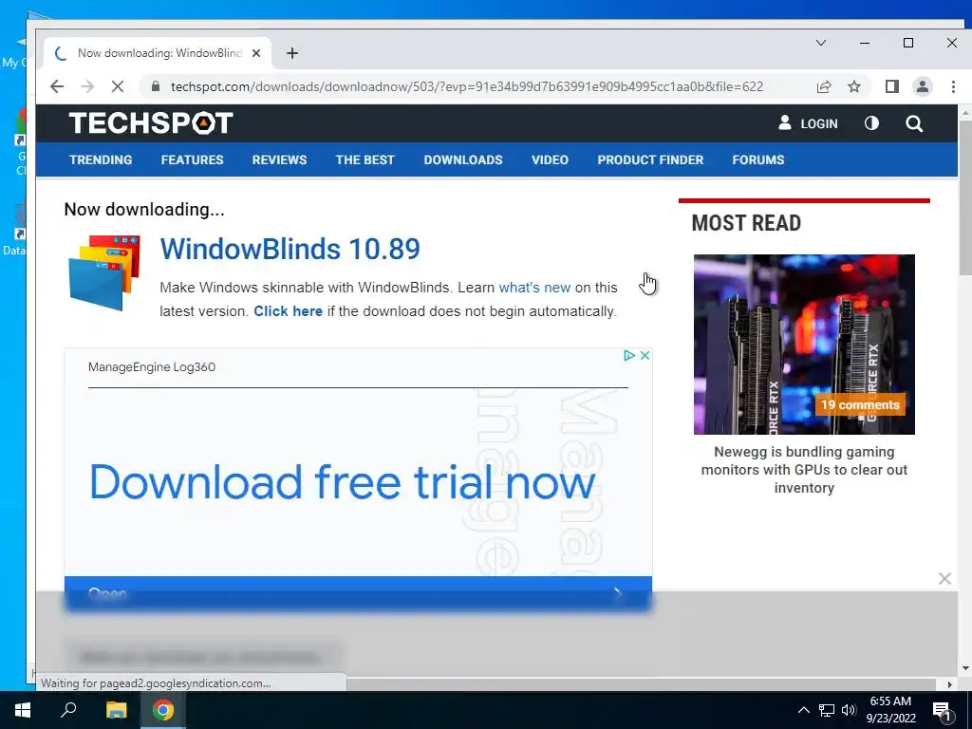This screenshot has height=729, width=972.
Task: Open AdChoices triangle icon on ad
Action: pyautogui.click(x=629, y=355)
